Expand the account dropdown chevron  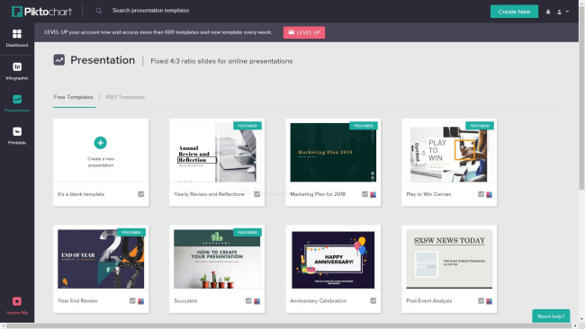pos(567,12)
